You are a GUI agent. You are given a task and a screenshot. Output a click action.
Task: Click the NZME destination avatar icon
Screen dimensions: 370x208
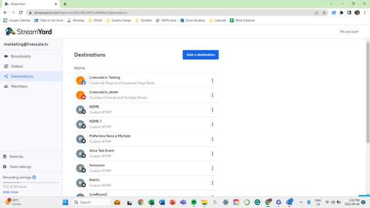pyautogui.click(x=80, y=109)
